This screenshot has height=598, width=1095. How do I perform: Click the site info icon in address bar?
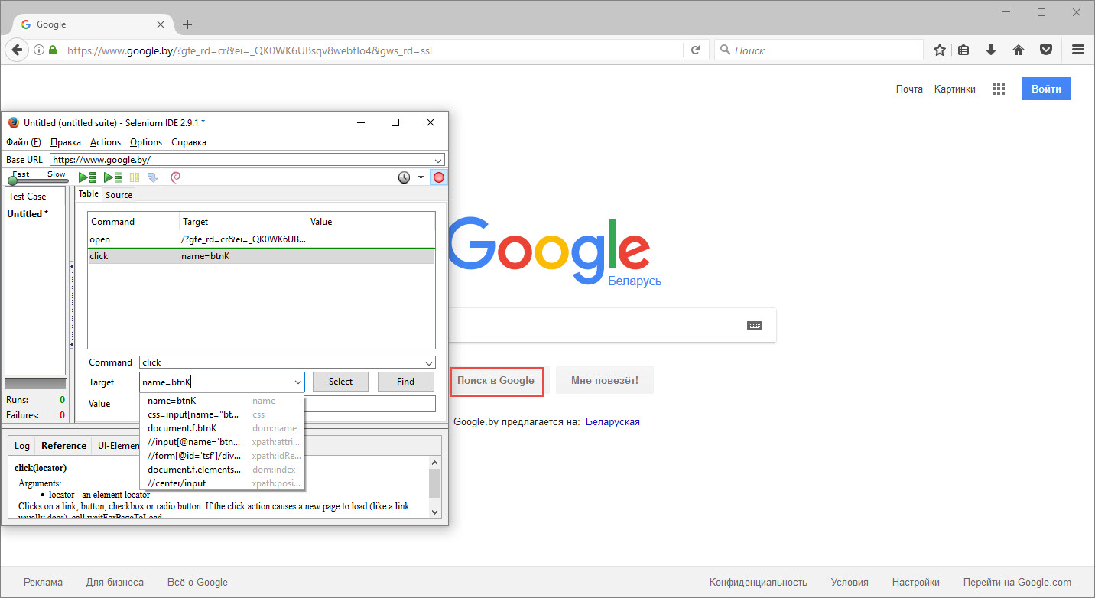coord(38,50)
